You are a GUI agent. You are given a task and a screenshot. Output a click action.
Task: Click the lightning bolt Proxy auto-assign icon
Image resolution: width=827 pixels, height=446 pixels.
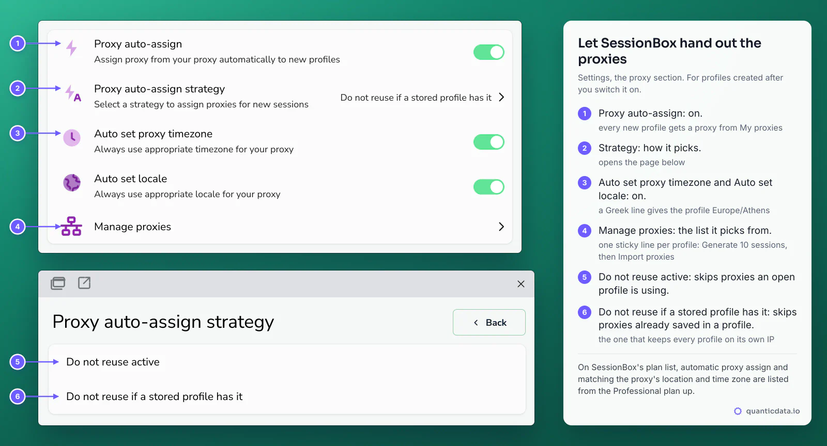pyautogui.click(x=72, y=48)
